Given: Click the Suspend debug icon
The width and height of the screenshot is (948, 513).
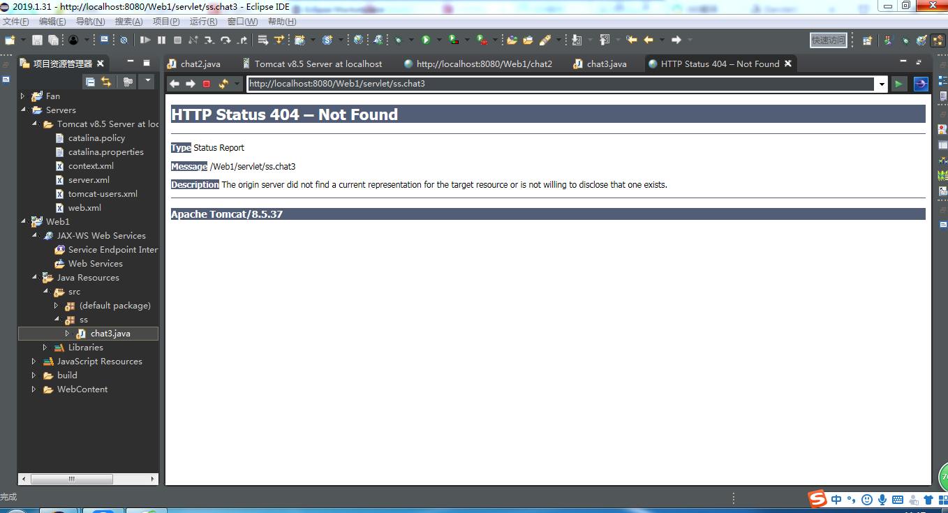Looking at the screenshot, I should 161,40.
